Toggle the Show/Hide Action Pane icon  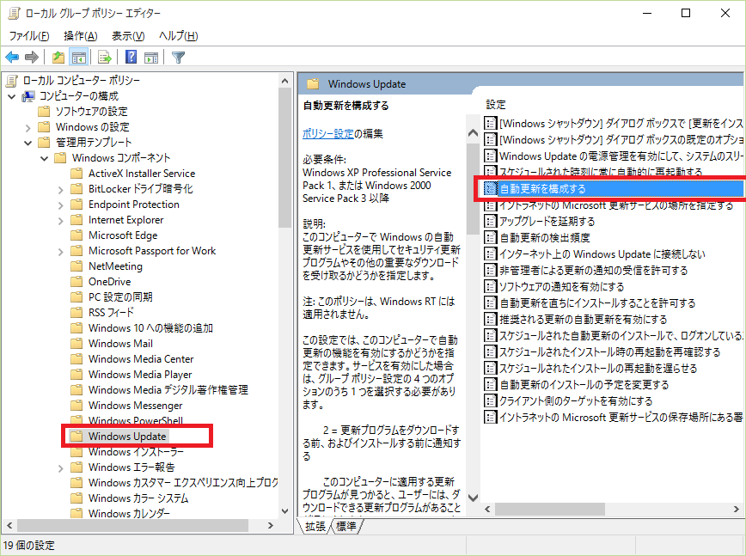pos(151,58)
